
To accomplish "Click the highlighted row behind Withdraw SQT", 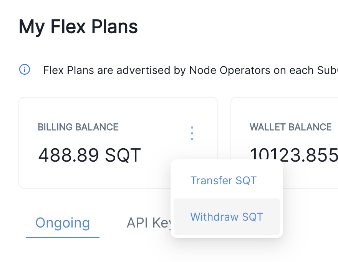I will 227,217.
